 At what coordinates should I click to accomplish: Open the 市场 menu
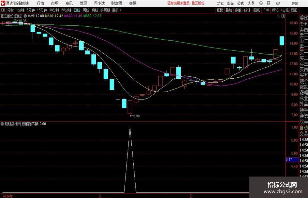point(55,3)
